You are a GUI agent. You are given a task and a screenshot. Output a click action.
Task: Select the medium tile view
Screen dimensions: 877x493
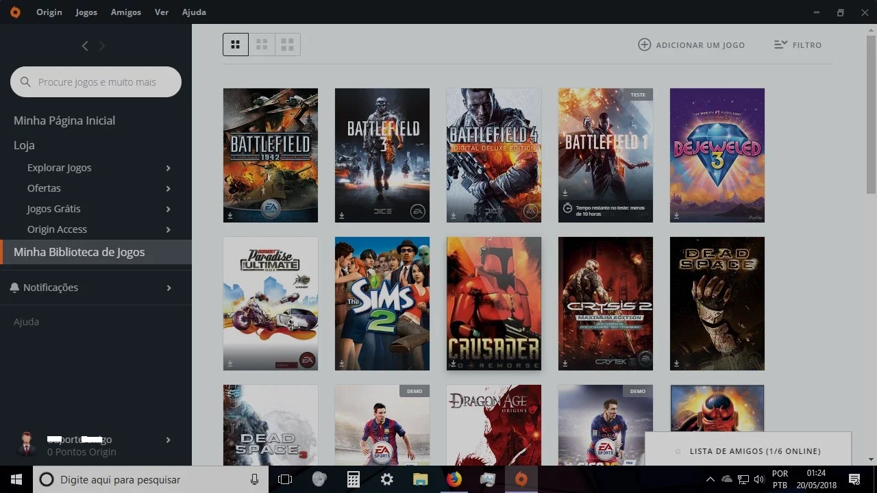coord(262,45)
